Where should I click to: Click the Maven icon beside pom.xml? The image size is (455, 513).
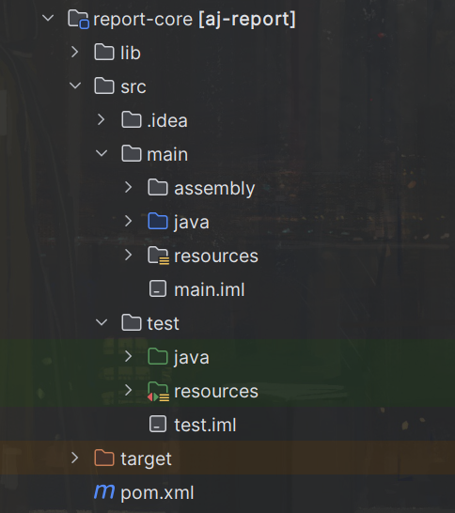[x=104, y=491]
